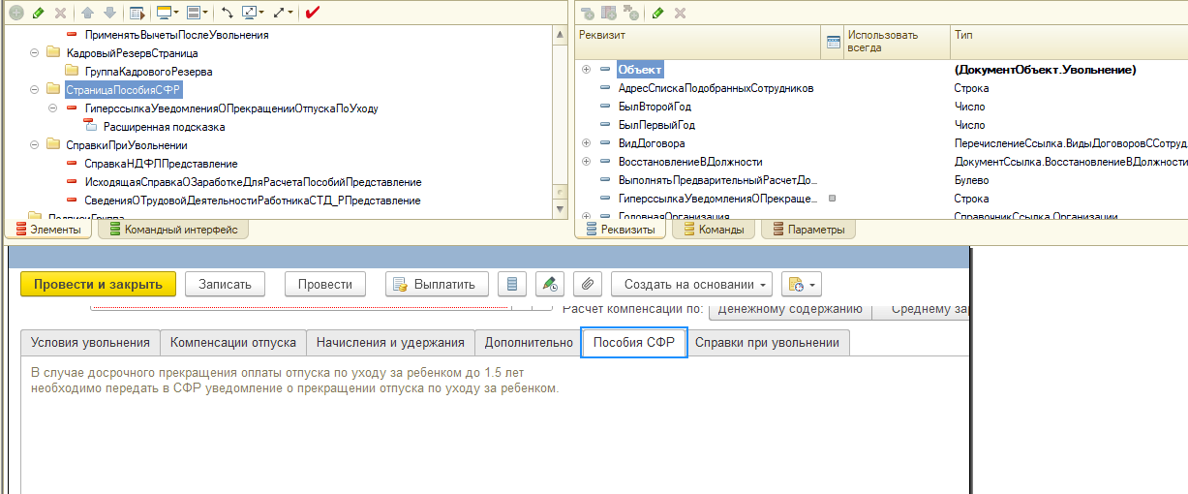The image size is (1188, 494).
Task: Open the Условия увольнения form tab
Action: pyautogui.click(x=90, y=343)
